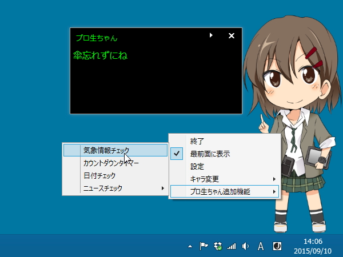Open the volume speaker icon
This screenshot has width=343, height=257.
pyautogui.click(x=245, y=246)
